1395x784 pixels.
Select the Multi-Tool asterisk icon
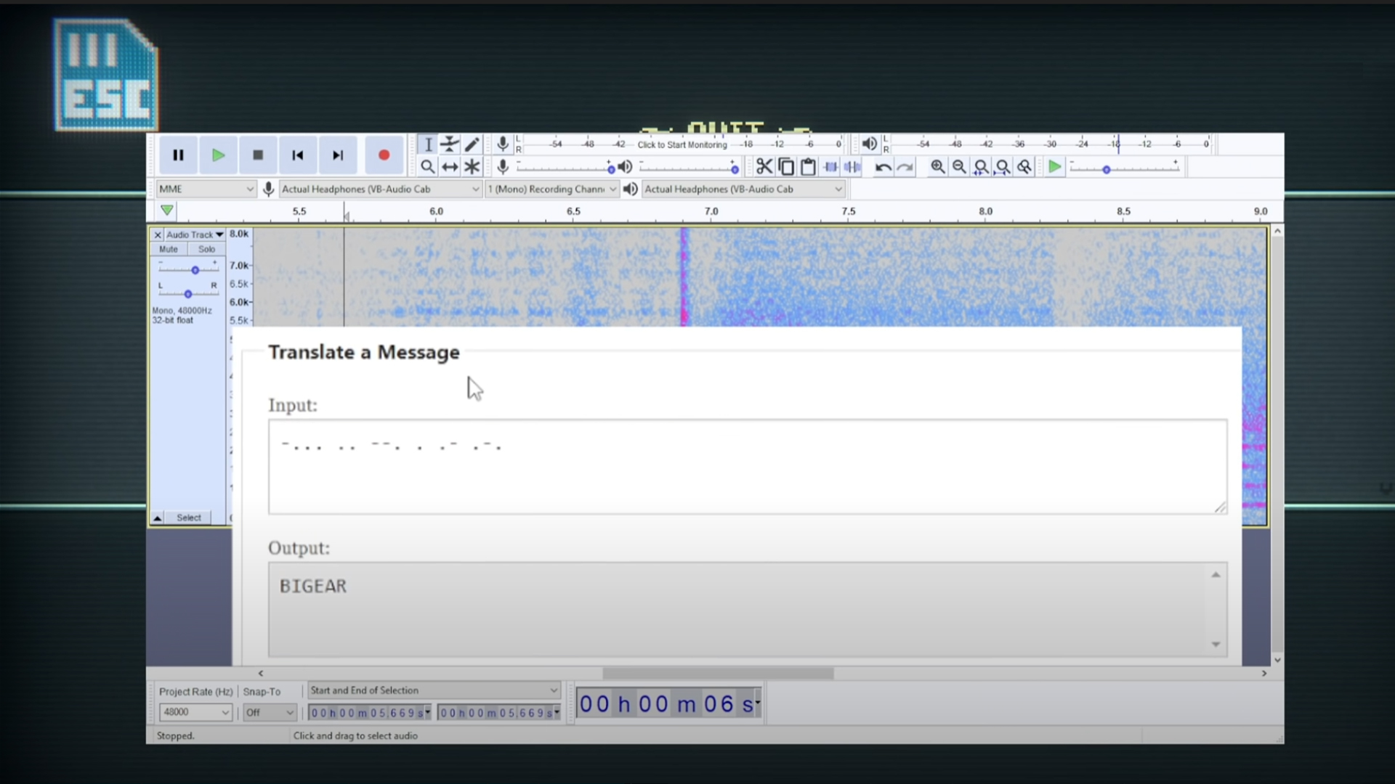(x=472, y=167)
